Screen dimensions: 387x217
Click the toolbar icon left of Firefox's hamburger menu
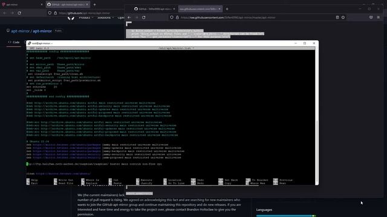[x=371, y=17]
